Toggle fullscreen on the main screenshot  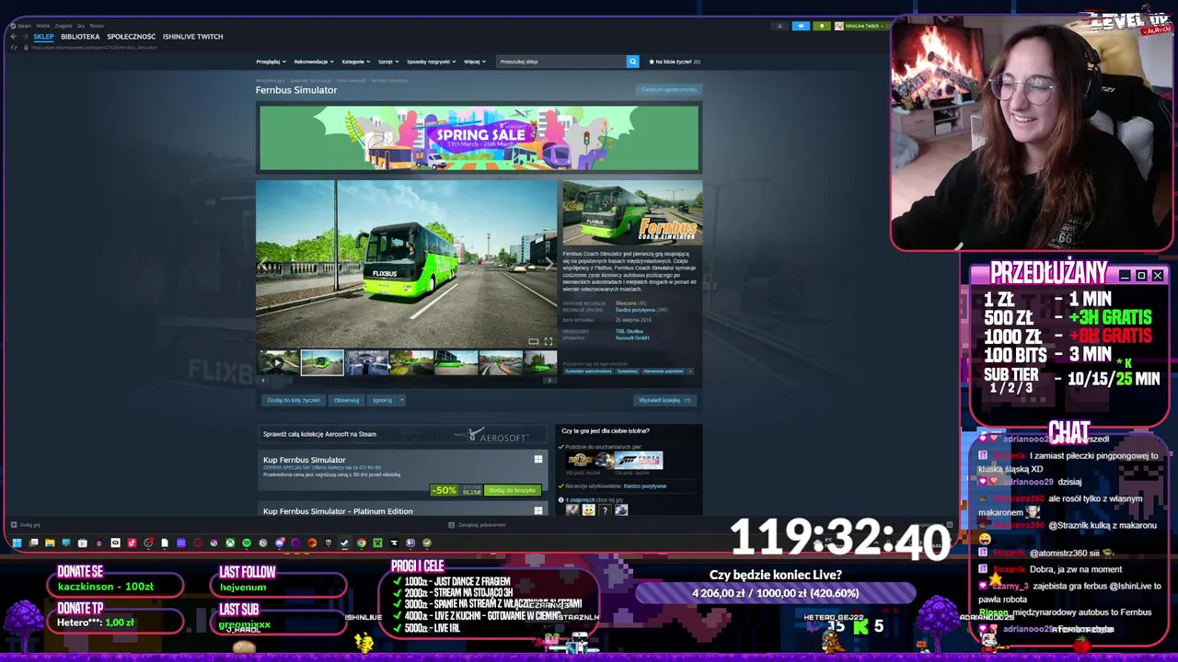[549, 341]
